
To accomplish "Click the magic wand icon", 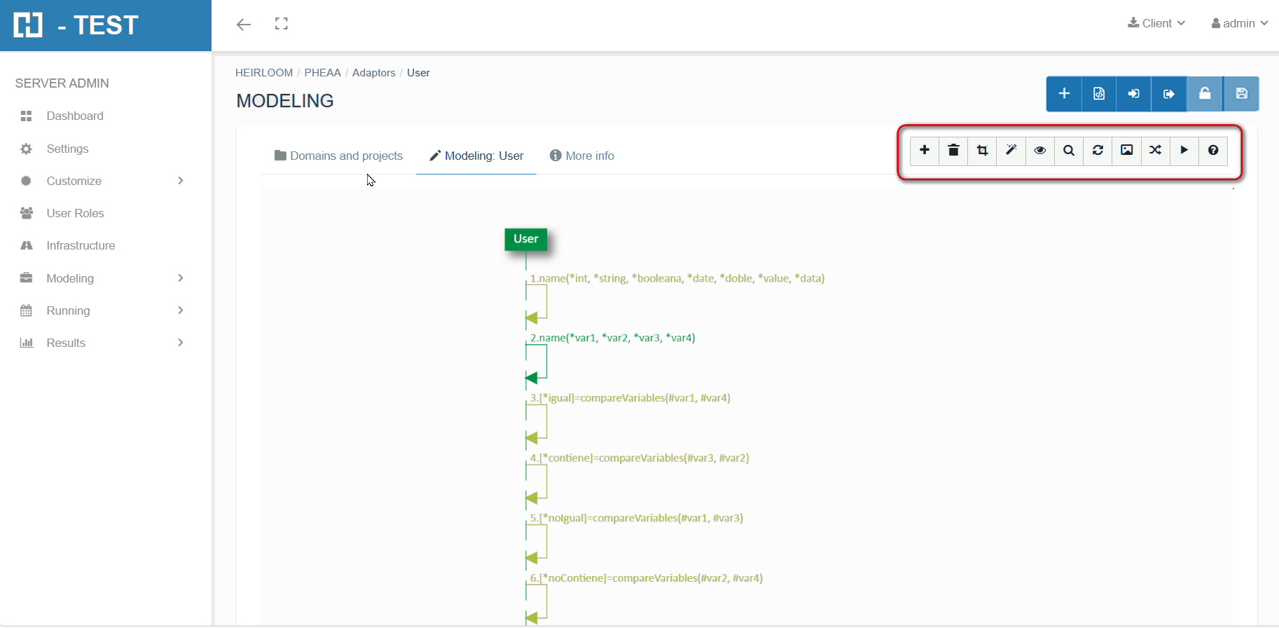I will pos(1011,151).
